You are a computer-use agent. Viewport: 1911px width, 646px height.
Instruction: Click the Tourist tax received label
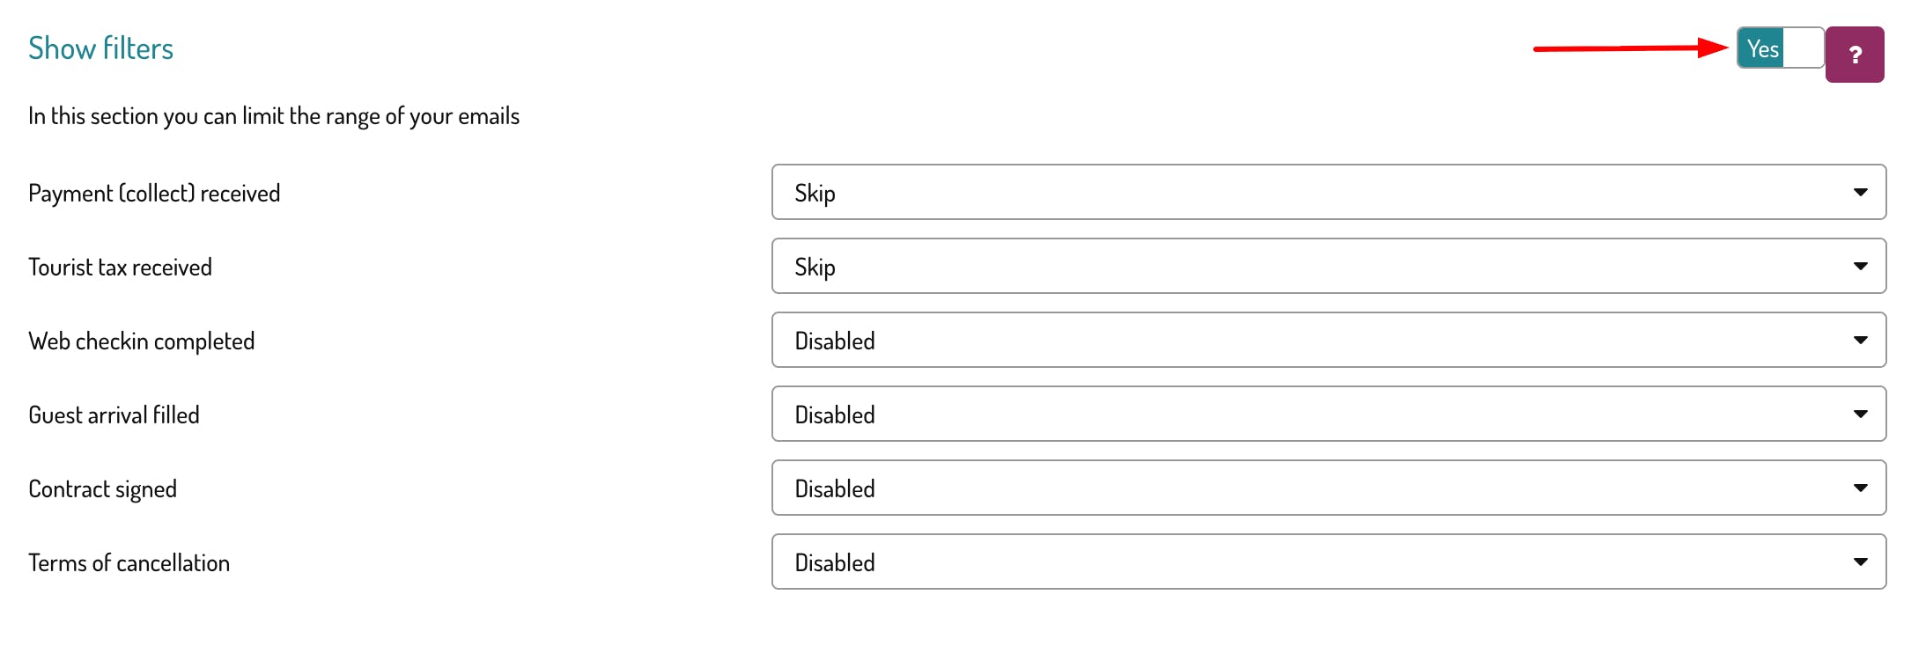(120, 268)
